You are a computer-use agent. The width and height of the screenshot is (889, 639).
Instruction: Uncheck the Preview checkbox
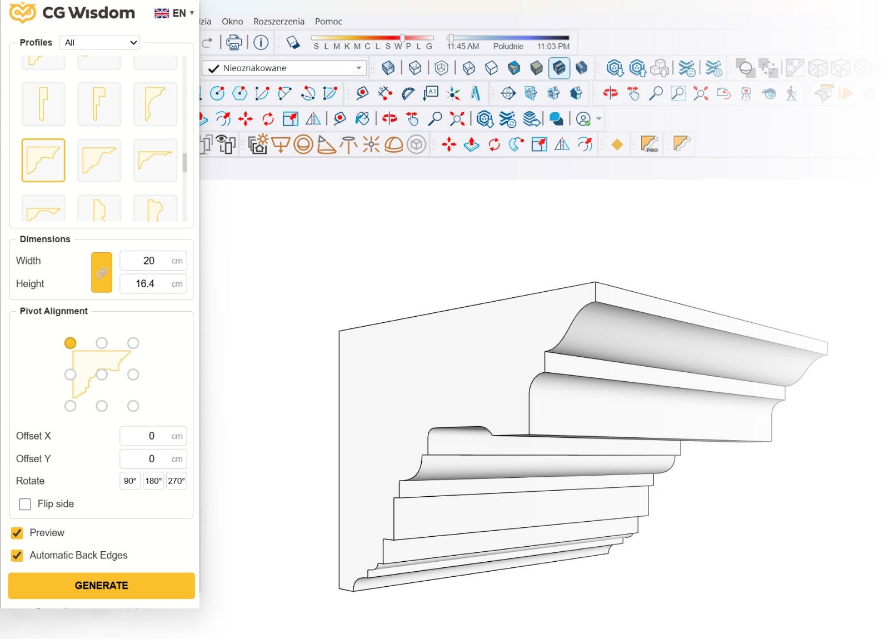pos(17,533)
